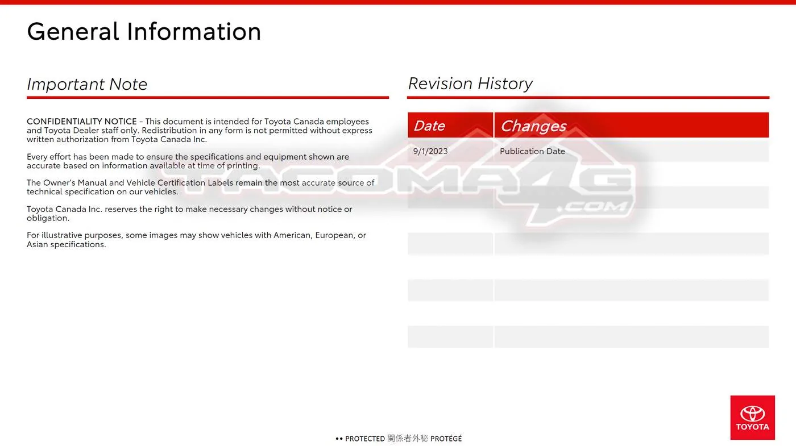The width and height of the screenshot is (796, 446).
Task: Click the last empty Date cell in table
Action: tap(450, 337)
